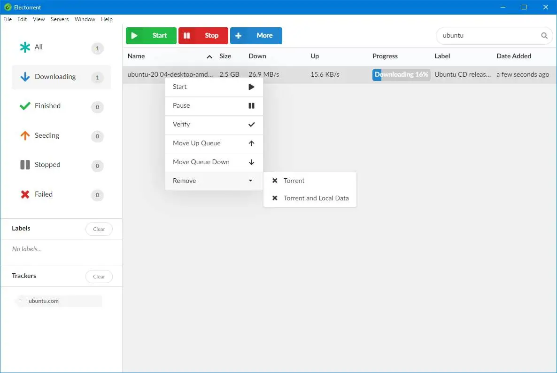Click the 'a few seconds ago' date cell
557x373 pixels.
point(523,75)
